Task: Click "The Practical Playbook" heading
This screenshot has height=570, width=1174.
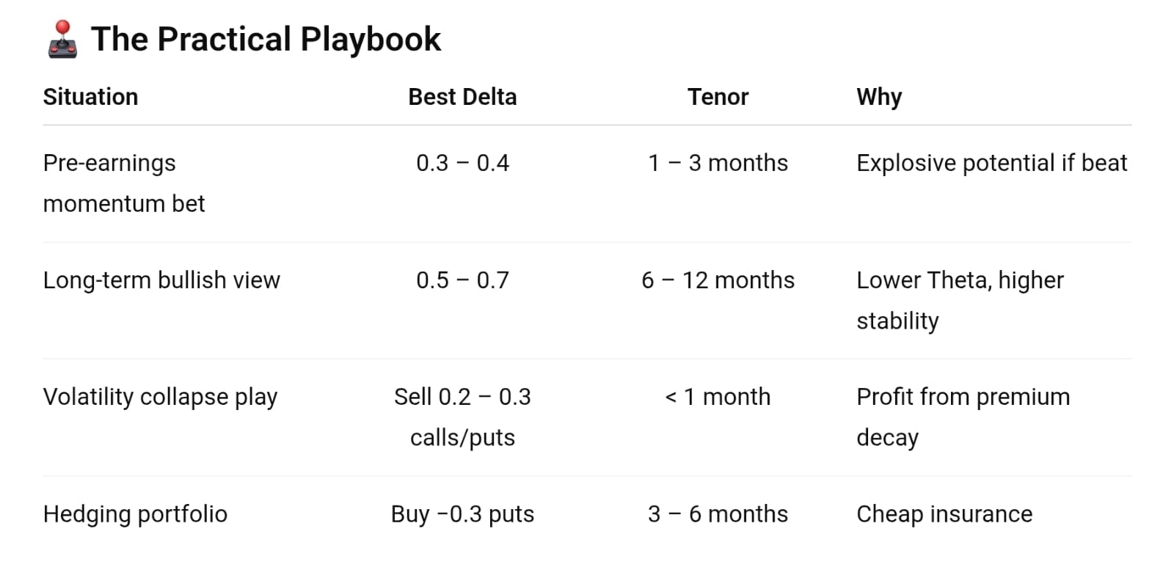Action: pyautogui.click(x=266, y=40)
